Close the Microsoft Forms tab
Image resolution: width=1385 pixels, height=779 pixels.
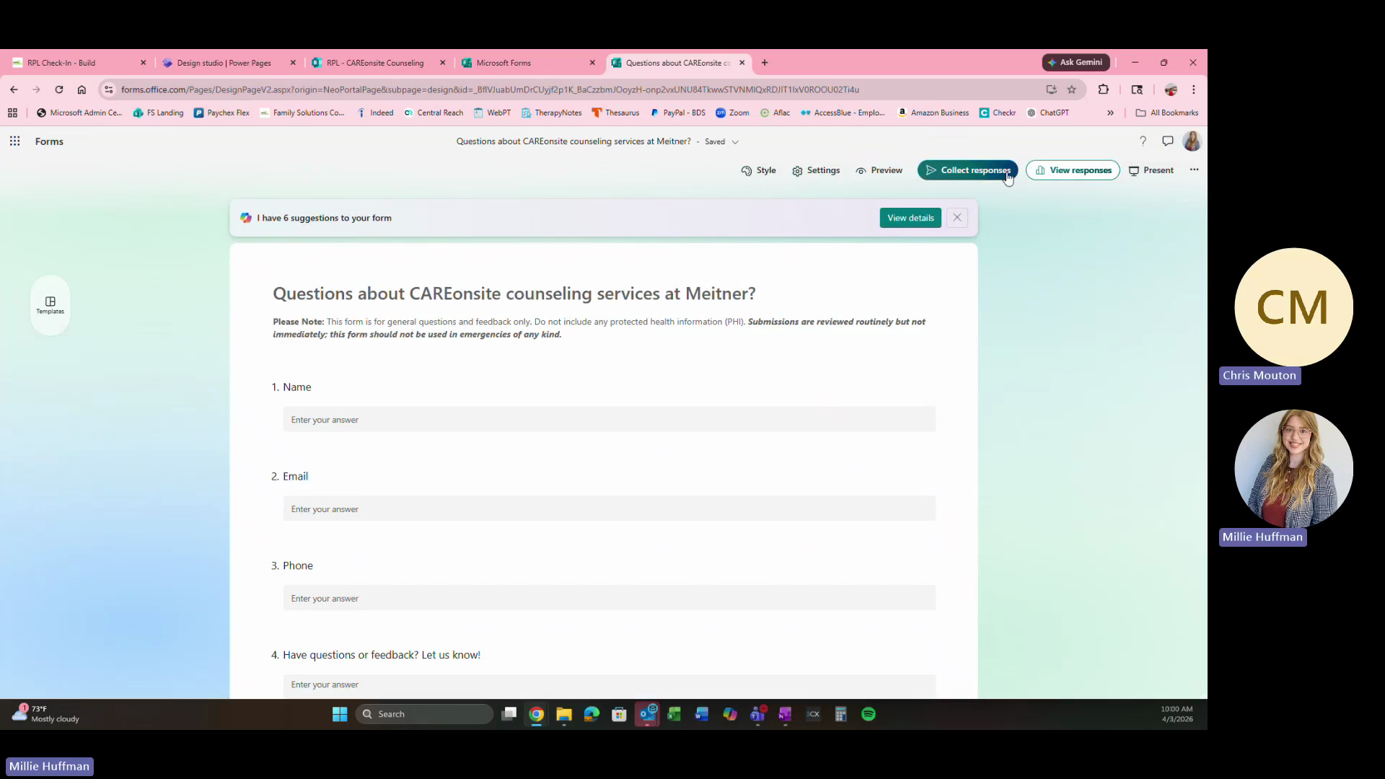tap(592, 63)
